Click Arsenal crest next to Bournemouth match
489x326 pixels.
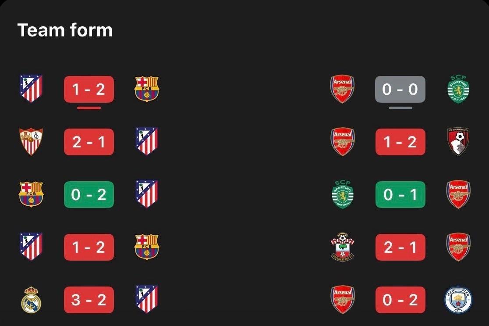[342, 141]
